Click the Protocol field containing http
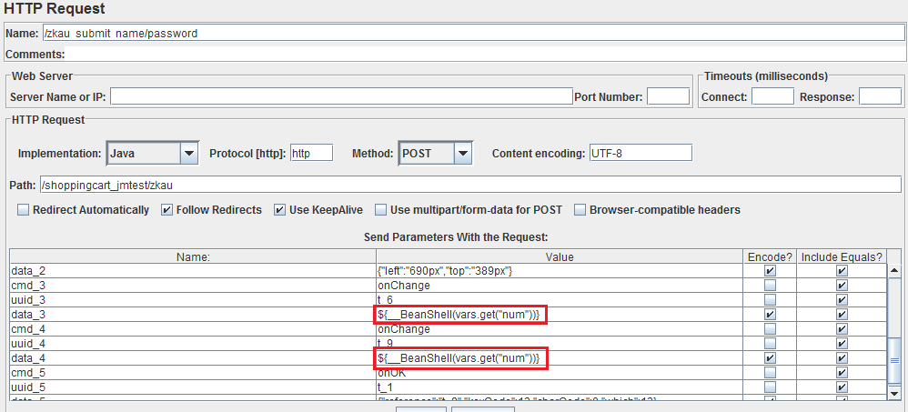The width and height of the screenshot is (908, 412). pyautogui.click(x=311, y=154)
